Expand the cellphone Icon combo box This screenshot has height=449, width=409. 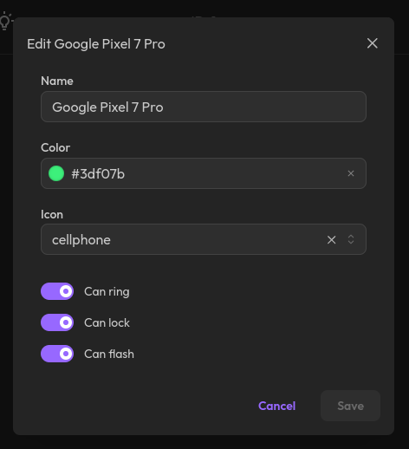[204, 239]
